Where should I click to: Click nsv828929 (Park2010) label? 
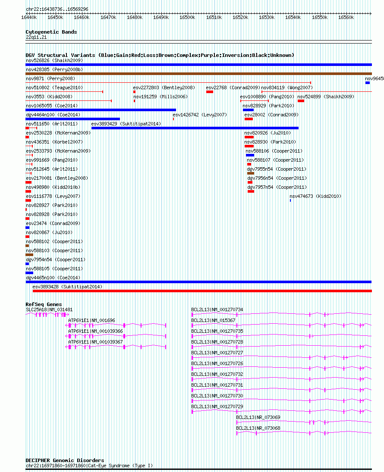tap(268, 106)
